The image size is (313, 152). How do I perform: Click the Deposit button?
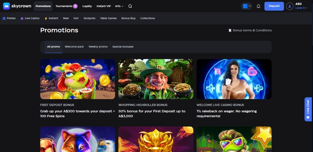coord(274,6)
